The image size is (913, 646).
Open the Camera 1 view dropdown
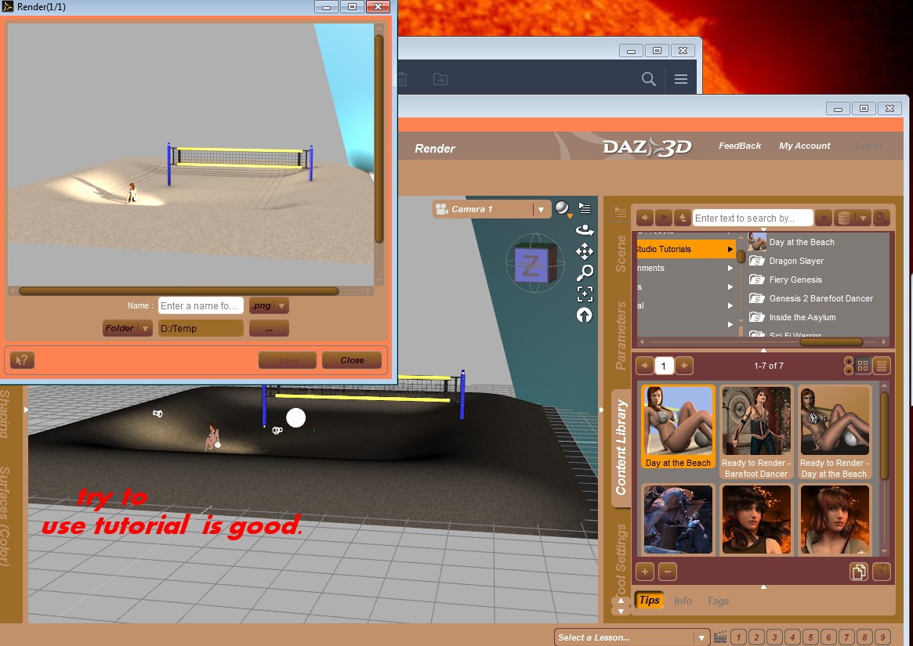[541, 210]
